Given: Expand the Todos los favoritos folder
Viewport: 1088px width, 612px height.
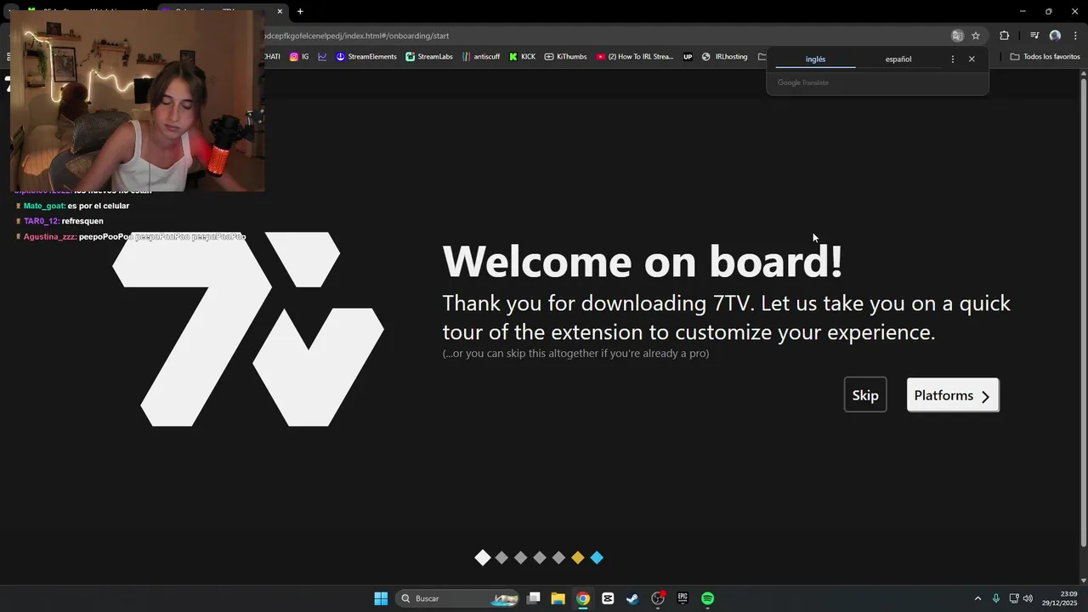Looking at the screenshot, I should click(1045, 57).
